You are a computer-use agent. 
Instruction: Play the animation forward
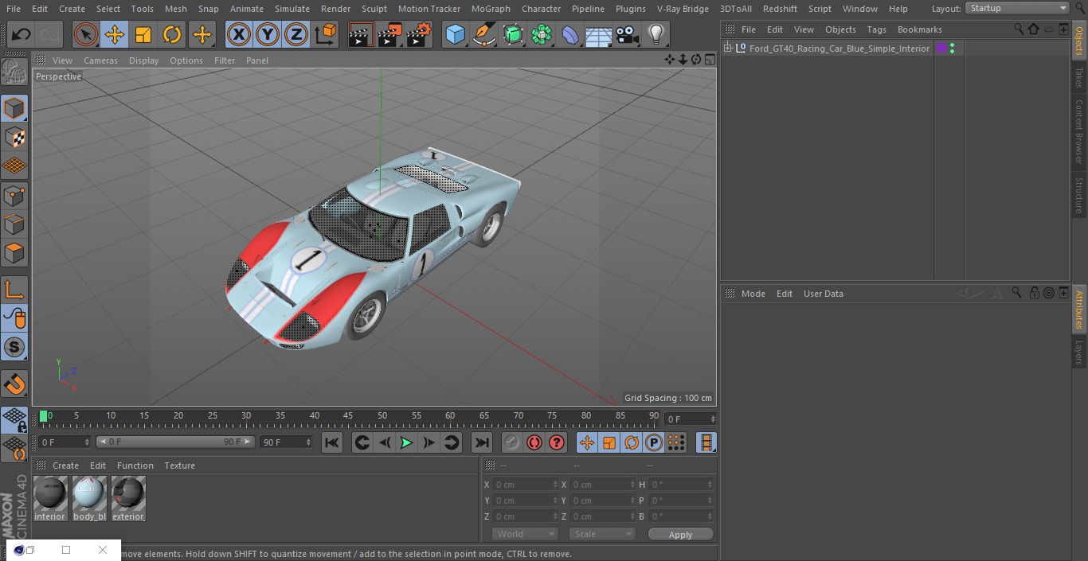(x=406, y=442)
